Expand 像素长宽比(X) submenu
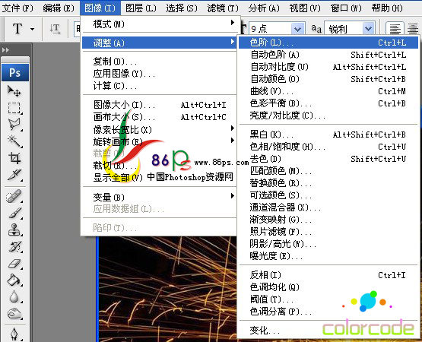This screenshot has width=422, height=342. pos(160,130)
